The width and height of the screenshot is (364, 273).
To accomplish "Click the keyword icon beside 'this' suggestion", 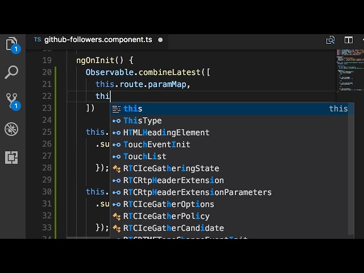I will click(x=117, y=109).
